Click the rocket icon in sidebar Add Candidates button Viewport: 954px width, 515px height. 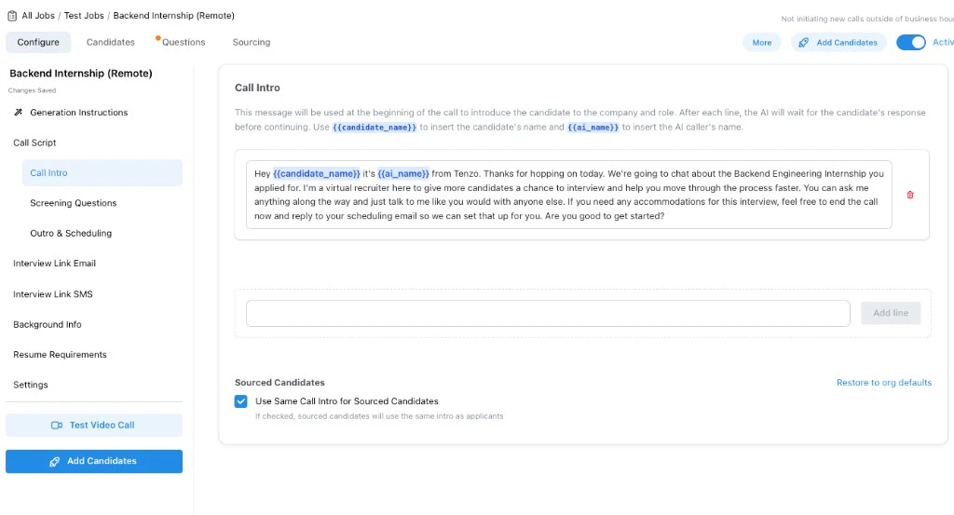[54, 462]
